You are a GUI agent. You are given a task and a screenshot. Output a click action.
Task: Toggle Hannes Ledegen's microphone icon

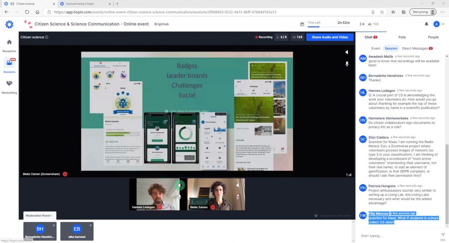tap(179, 196)
